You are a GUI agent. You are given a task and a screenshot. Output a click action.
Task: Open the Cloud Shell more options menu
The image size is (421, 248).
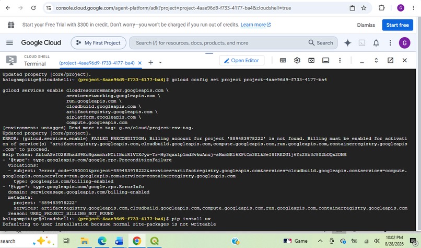pyautogui.click(x=340, y=60)
